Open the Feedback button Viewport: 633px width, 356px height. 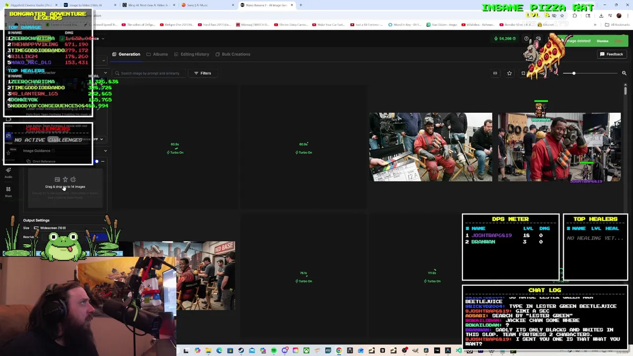612,54
